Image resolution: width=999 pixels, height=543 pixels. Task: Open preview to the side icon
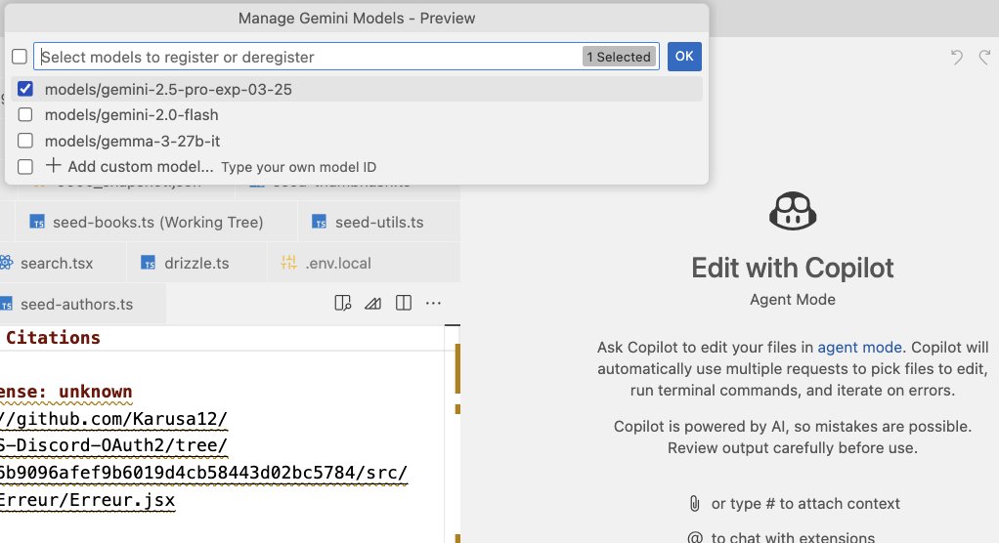pyautogui.click(x=343, y=303)
